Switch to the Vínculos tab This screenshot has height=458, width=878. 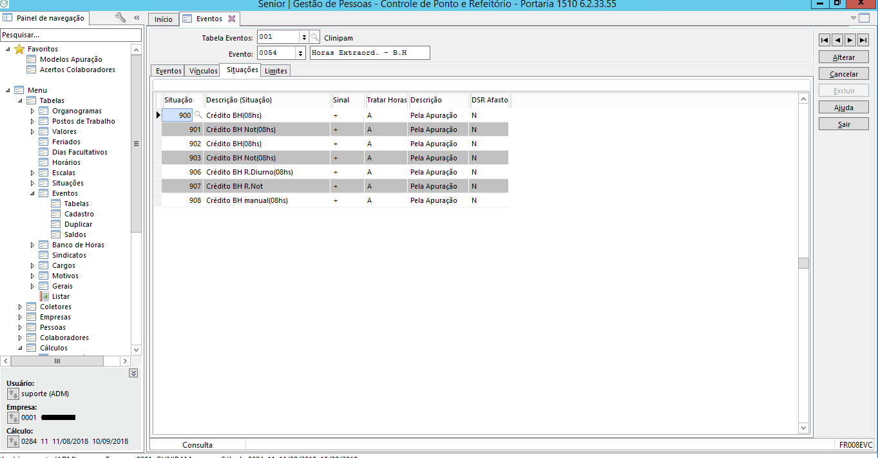[x=204, y=71]
